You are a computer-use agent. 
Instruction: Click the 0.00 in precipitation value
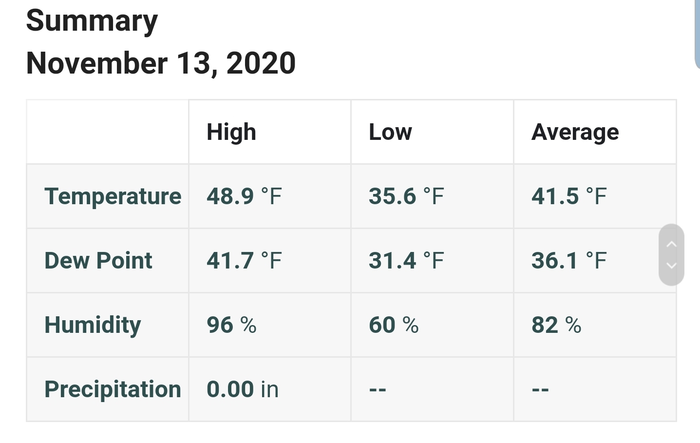[243, 389]
